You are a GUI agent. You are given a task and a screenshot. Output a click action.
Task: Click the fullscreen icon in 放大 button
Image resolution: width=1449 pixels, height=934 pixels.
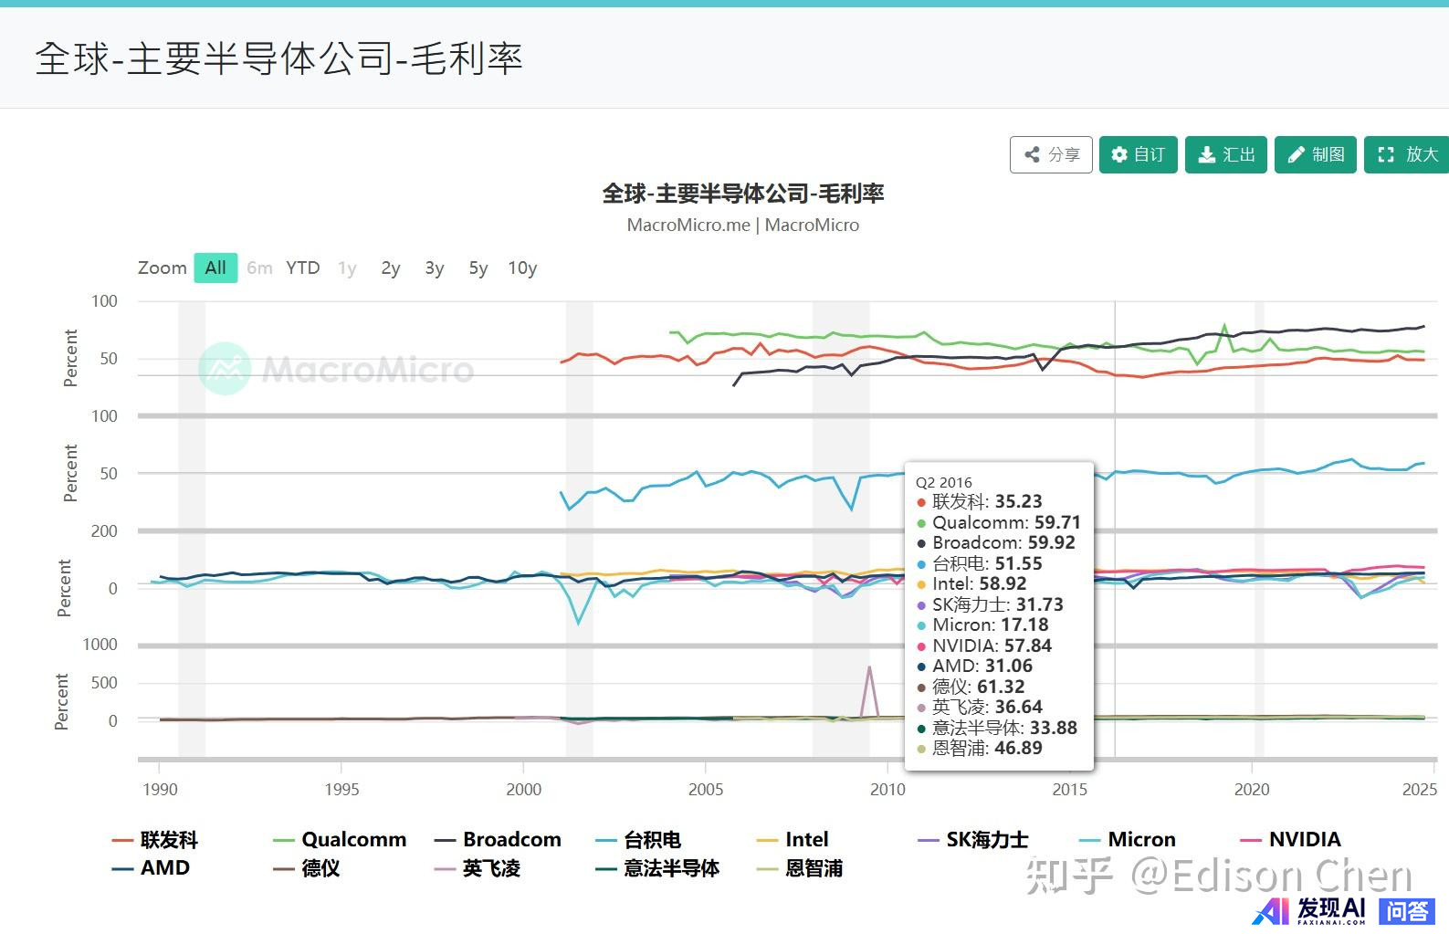pyautogui.click(x=1386, y=154)
